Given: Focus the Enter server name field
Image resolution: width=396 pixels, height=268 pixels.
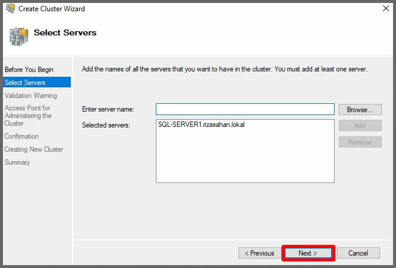Looking at the screenshot, I should tap(245, 109).
